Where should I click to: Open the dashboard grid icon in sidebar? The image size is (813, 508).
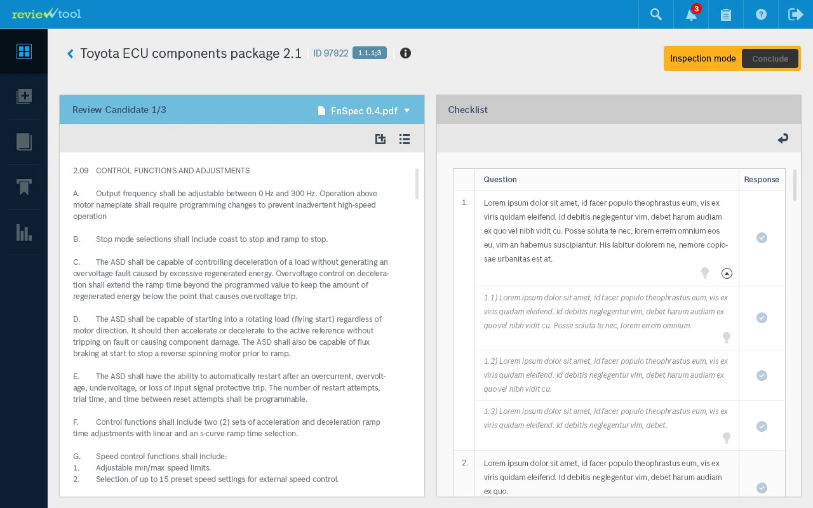[x=24, y=51]
